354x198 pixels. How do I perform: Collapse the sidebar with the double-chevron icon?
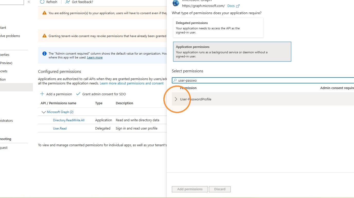(x=29, y=2)
